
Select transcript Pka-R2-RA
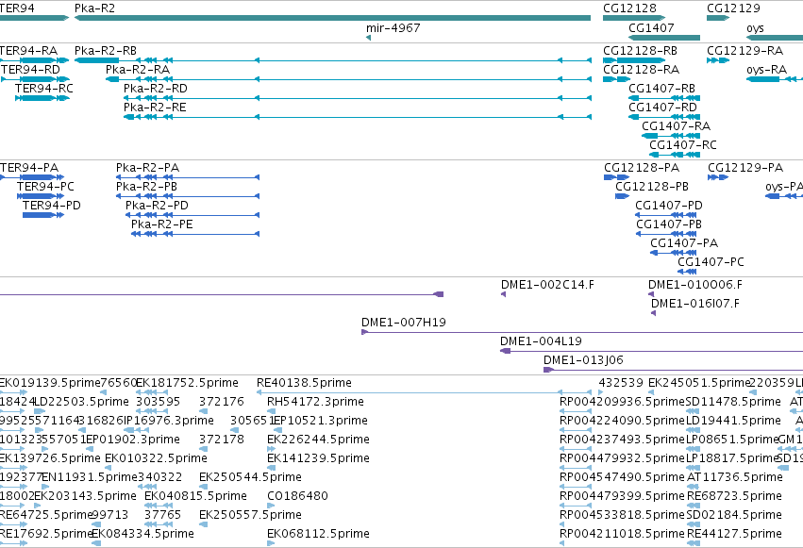(x=348, y=79)
